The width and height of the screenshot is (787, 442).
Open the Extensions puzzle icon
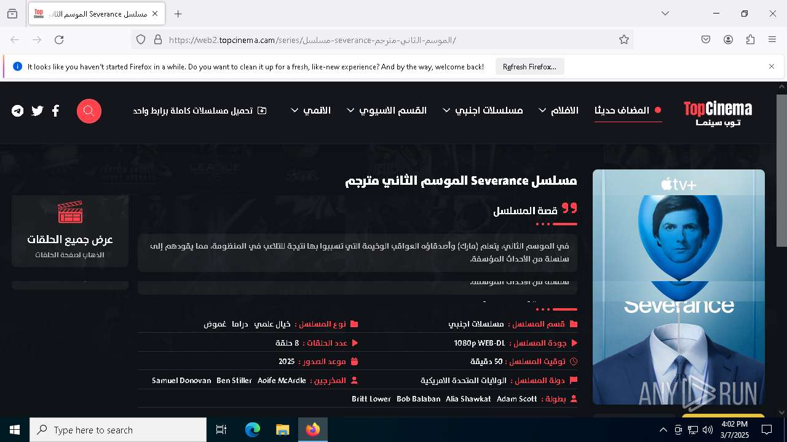[750, 40]
